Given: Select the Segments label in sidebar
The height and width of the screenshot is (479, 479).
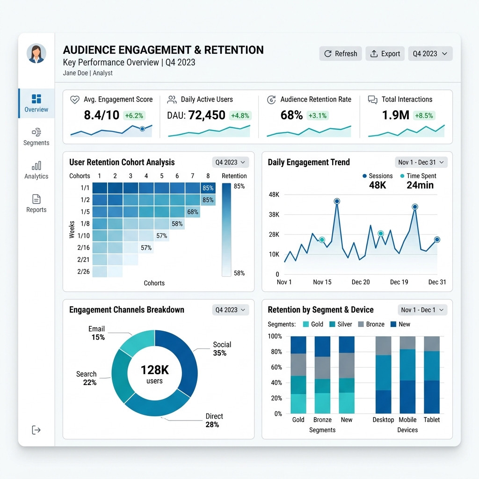Looking at the screenshot, I should point(36,143).
